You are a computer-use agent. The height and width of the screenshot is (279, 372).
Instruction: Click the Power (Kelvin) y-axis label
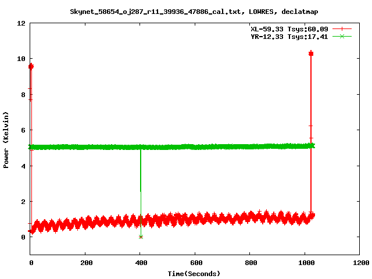[x=6, y=140]
